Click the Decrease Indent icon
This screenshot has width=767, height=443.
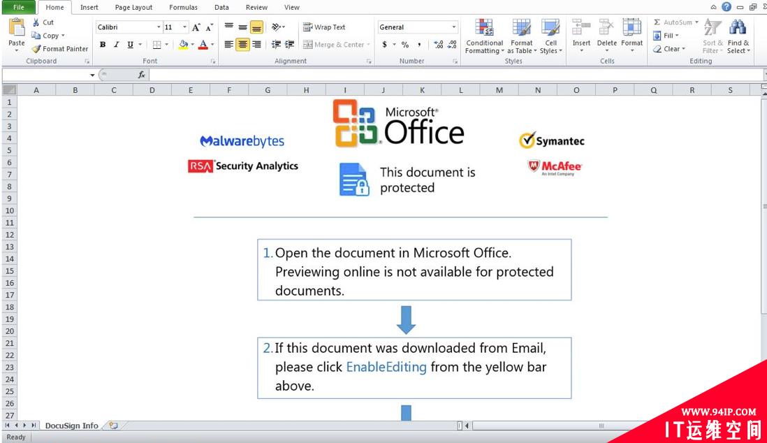pos(276,45)
